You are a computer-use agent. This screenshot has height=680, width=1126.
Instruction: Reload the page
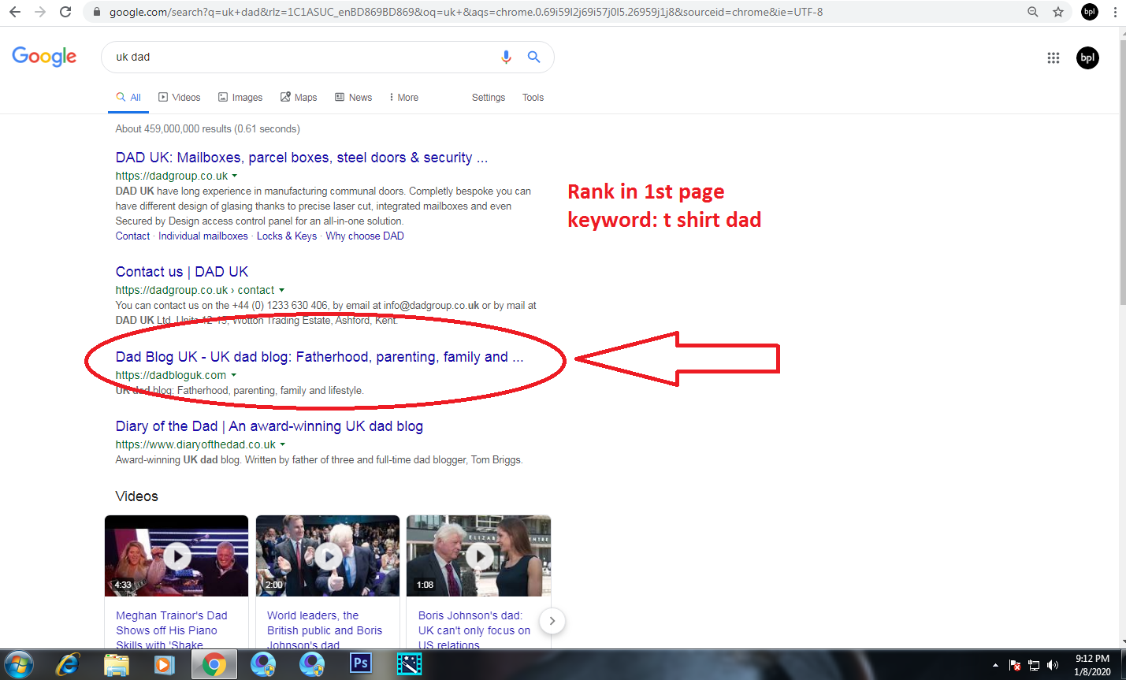[65, 12]
